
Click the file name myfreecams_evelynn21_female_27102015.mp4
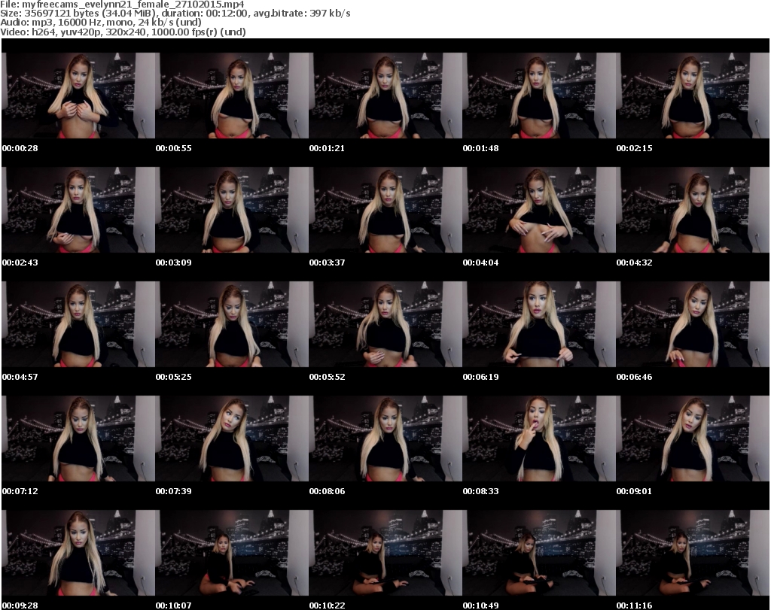133,5
